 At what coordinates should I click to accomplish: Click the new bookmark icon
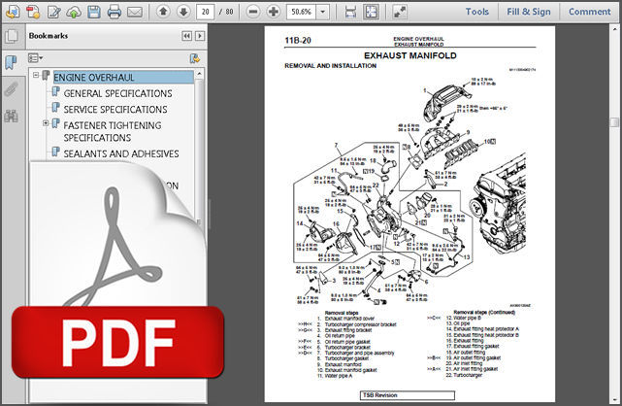[194, 58]
